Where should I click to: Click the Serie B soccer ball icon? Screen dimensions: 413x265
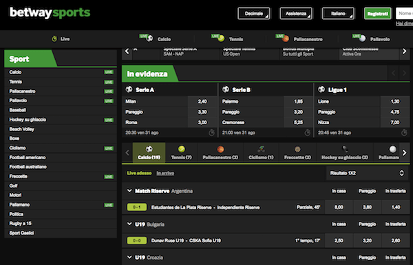pyautogui.click(x=226, y=89)
